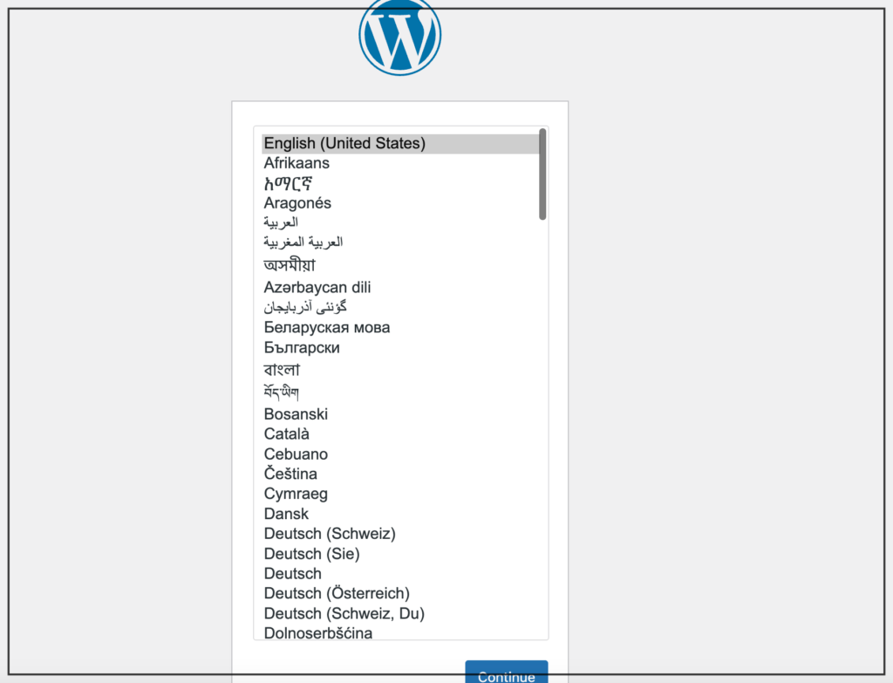Choose Dansk from the list
The width and height of the screenshot is (893, 683).
click(x=400, y=514)
